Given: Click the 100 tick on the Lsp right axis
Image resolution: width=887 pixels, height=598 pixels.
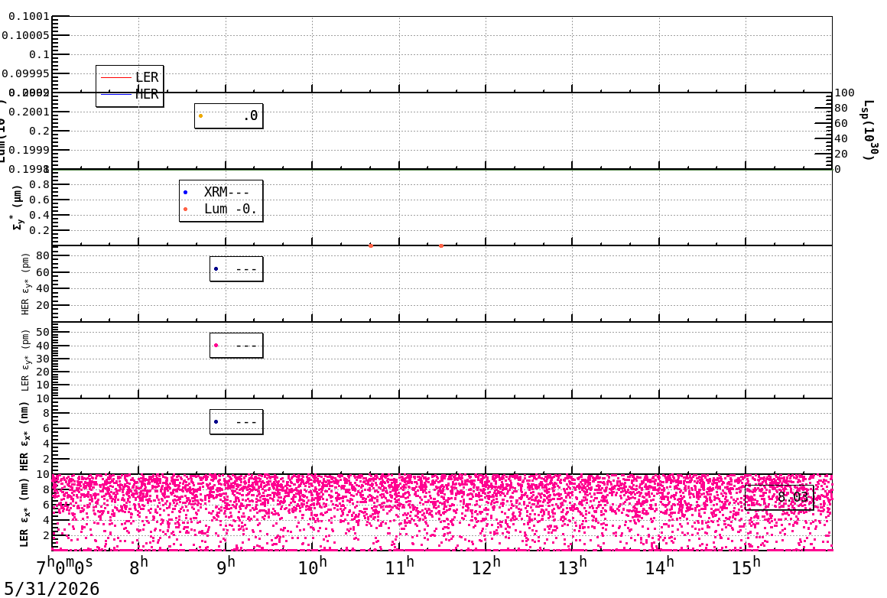Looking at the screenshot, I should (845, 93).
